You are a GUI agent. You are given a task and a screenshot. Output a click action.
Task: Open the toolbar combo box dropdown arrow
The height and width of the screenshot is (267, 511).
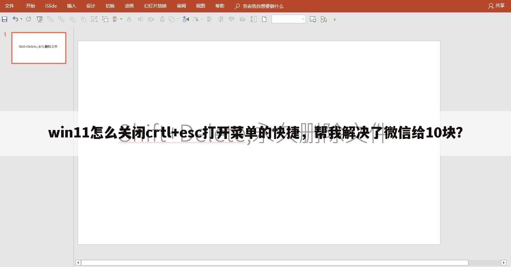303,19
